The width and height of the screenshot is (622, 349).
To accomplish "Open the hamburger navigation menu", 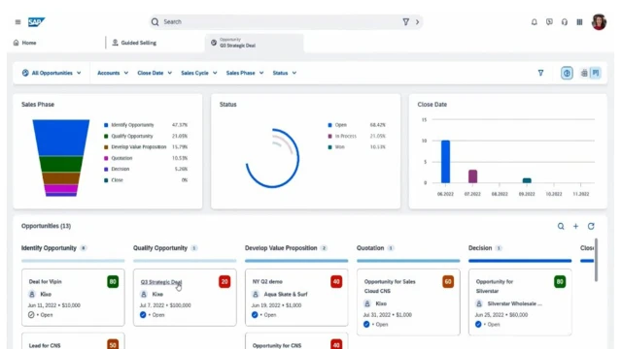I will (x=17, y=22).
